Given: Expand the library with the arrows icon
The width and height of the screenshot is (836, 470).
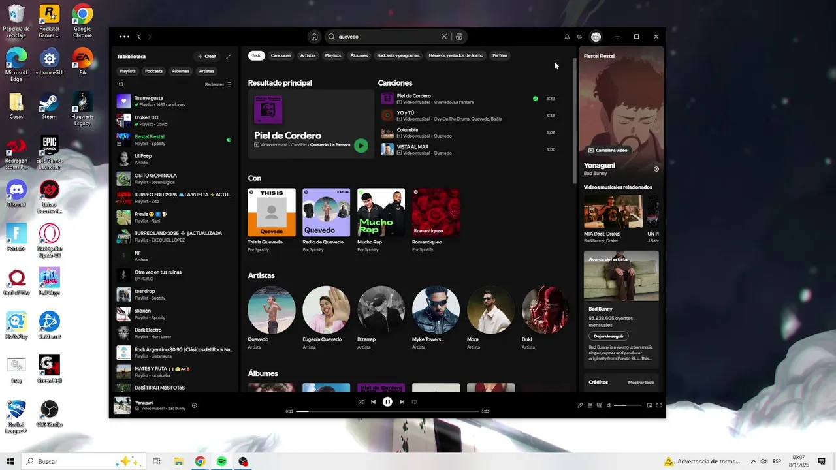Looking at the screenshot, I should tap(229, 57).
